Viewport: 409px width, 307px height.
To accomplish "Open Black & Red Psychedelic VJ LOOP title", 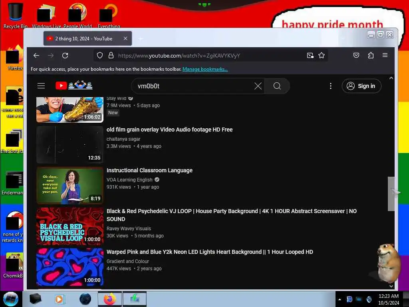I will coord(232,215).
